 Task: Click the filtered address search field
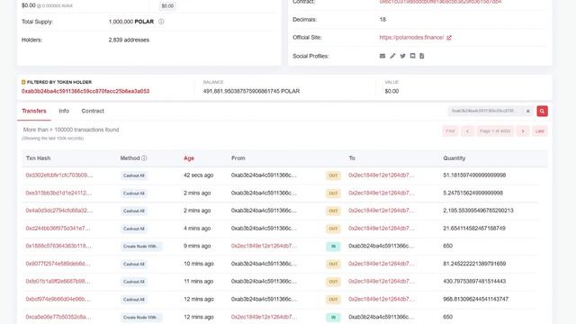click(486, 111)
